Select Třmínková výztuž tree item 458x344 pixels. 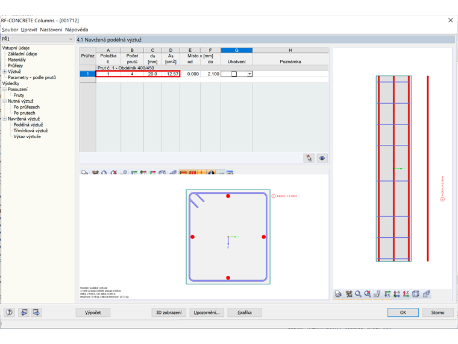31,131
